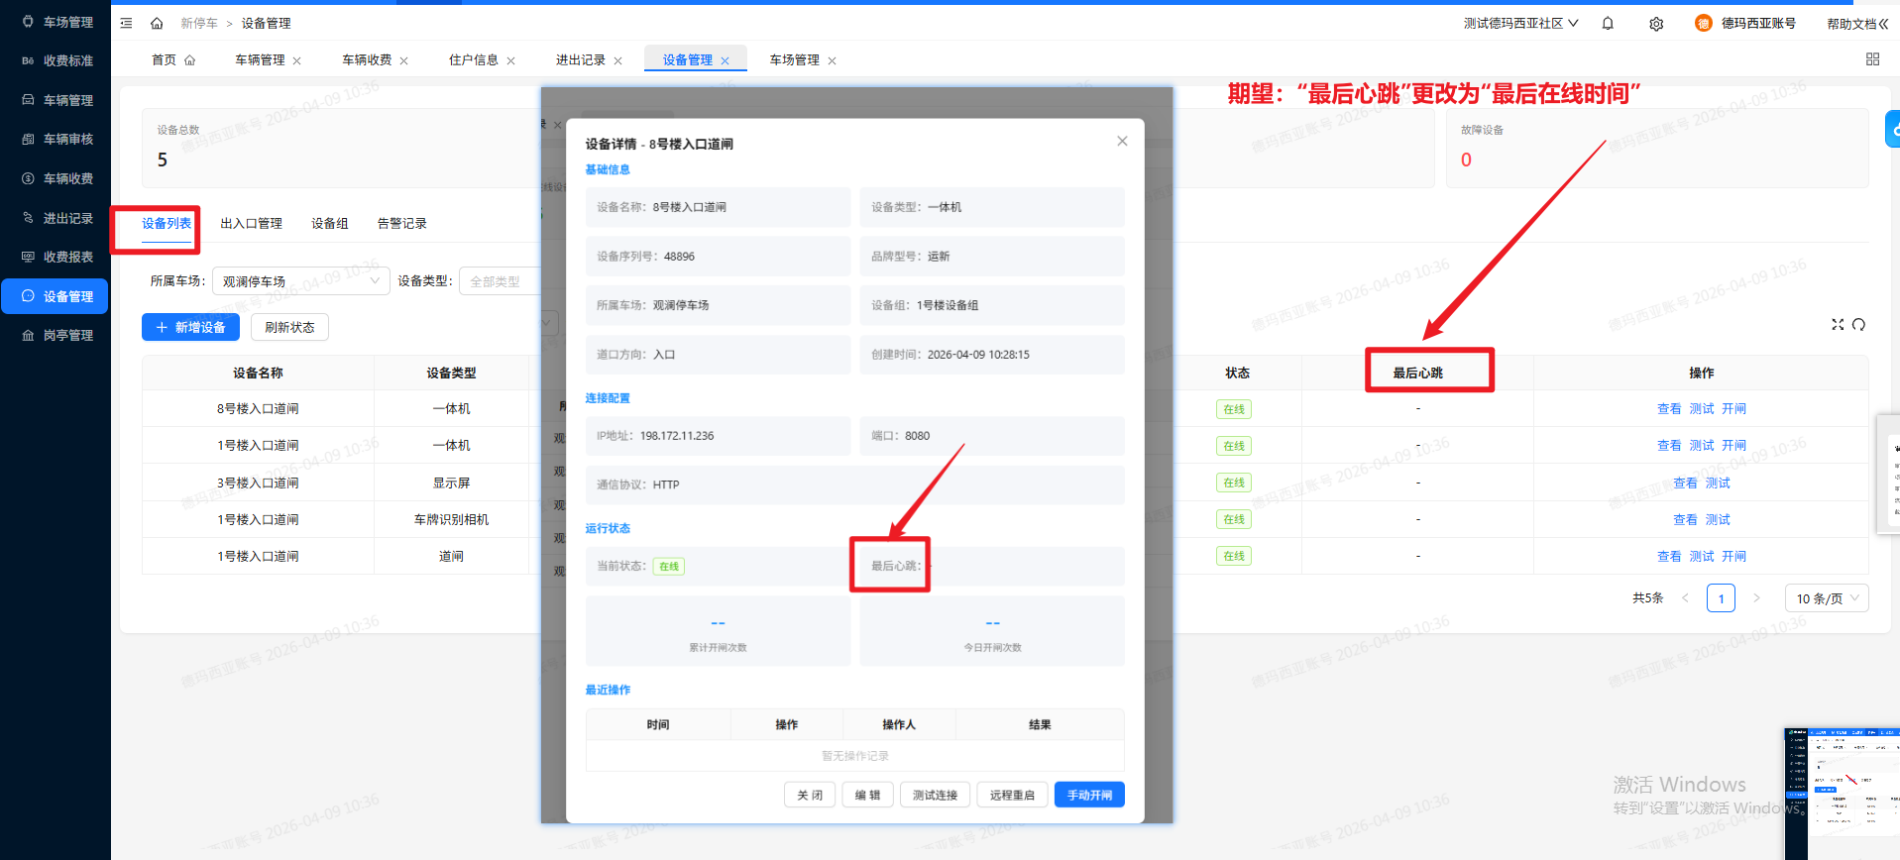
Task: Open 收费报表 in the sidebar
Action: pos(56,257)
